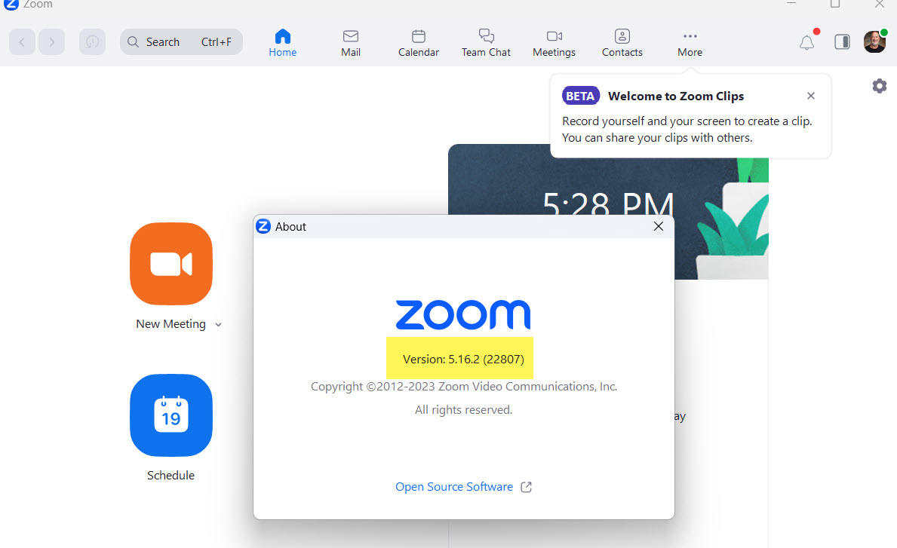The image size is (897, 548).
Task: Go to Team Chat
Action: point(486,41)
